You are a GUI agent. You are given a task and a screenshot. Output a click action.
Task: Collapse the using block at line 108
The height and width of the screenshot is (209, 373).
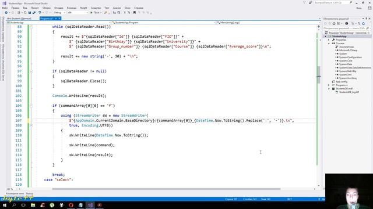pos(31,125)
